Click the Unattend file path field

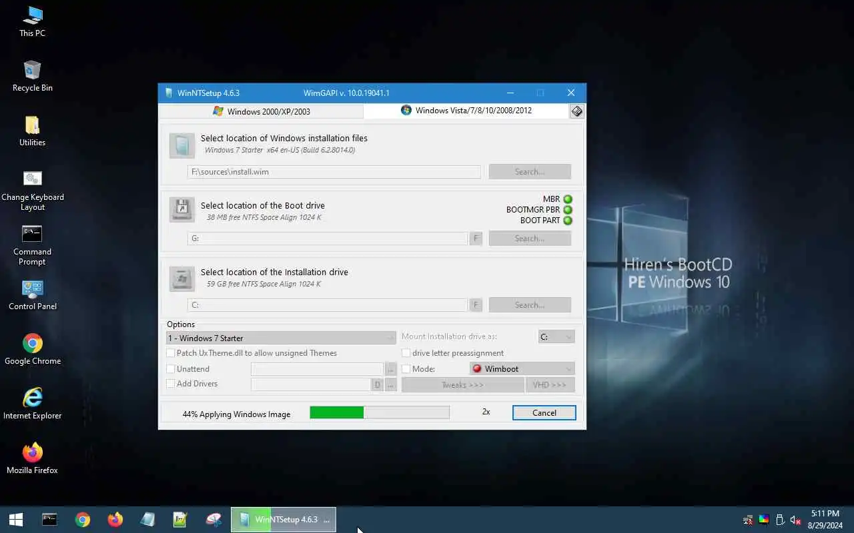pyautogui.click(x=317, y=369)
